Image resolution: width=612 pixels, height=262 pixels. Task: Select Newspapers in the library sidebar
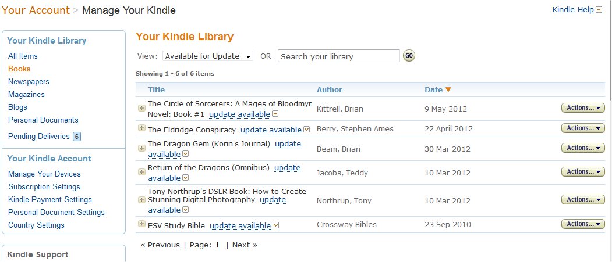[x=29, y=82]
